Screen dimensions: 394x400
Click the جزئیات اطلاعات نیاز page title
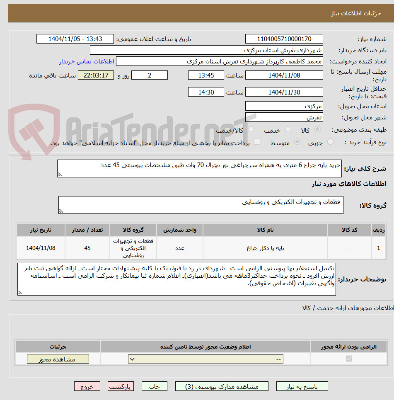[x=356, y=13]
